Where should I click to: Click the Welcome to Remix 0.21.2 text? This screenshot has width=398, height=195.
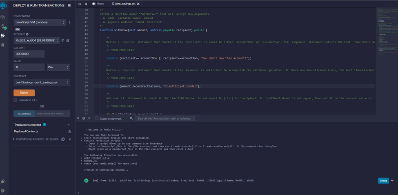point(105,129)
